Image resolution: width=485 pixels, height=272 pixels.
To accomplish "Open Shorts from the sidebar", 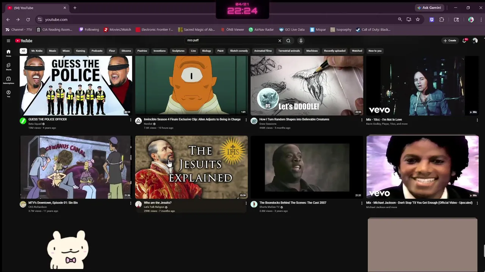I will [x=8, y=66].
